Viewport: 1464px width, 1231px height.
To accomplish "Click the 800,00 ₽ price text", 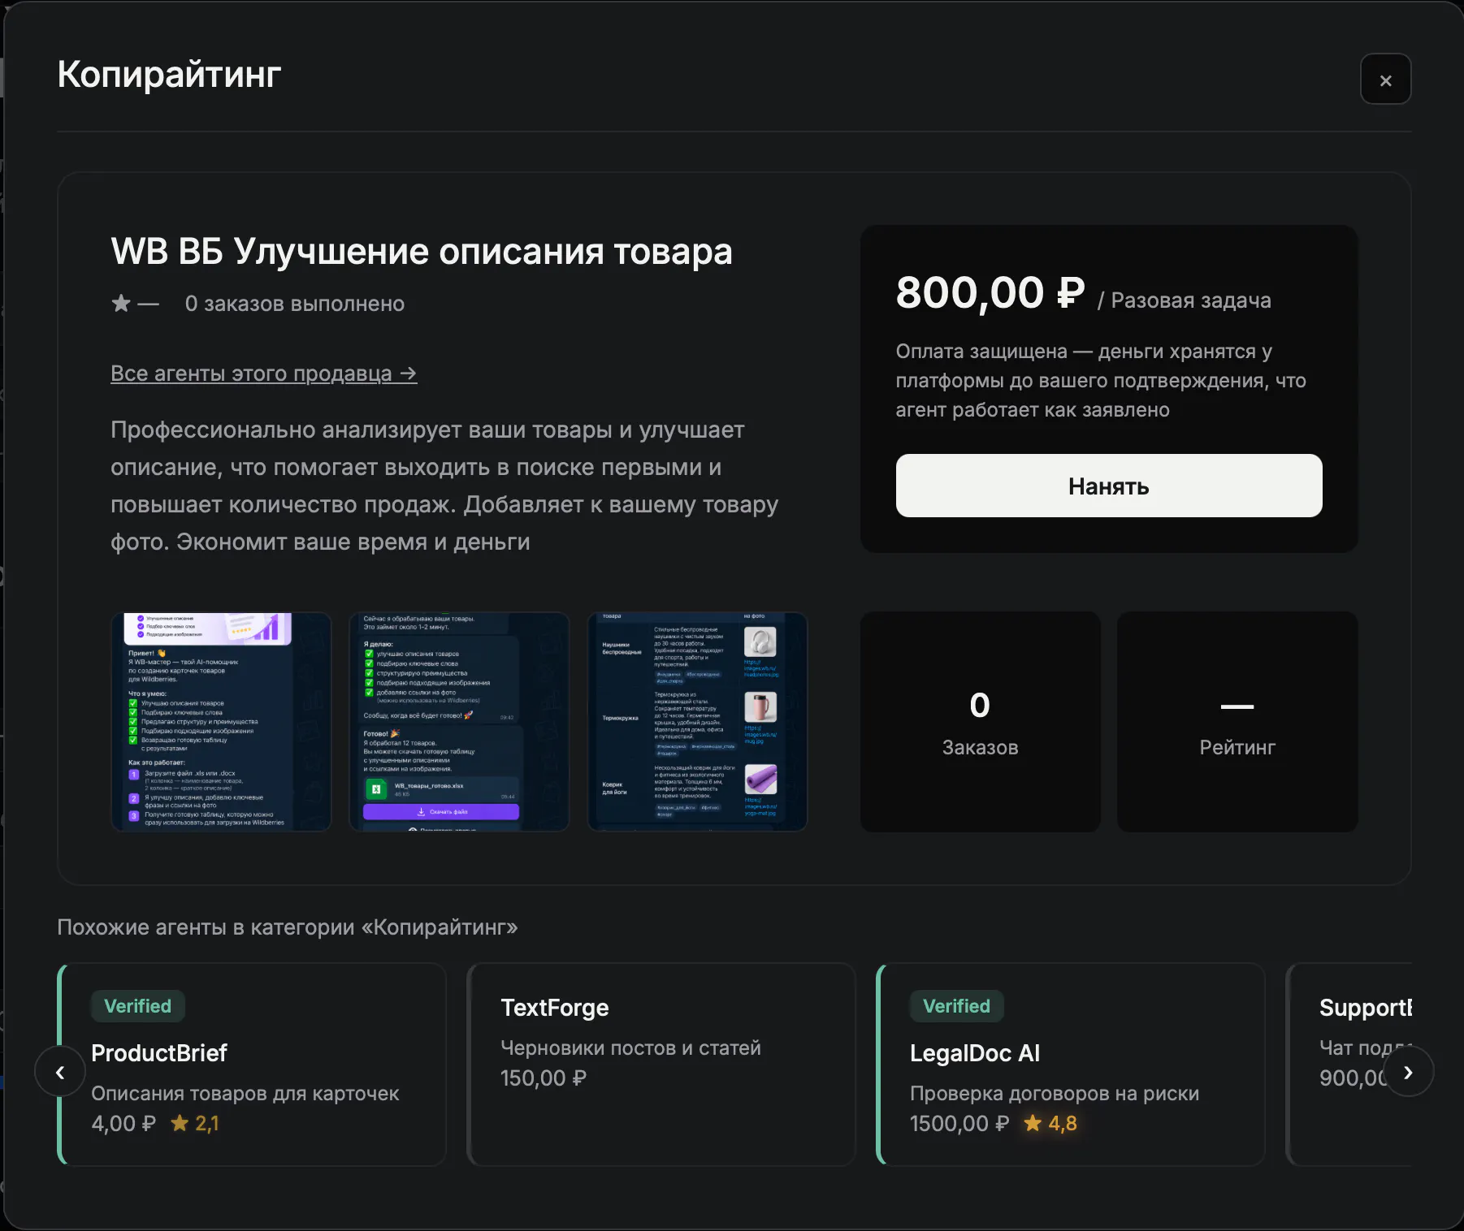I will coord(990,292).
